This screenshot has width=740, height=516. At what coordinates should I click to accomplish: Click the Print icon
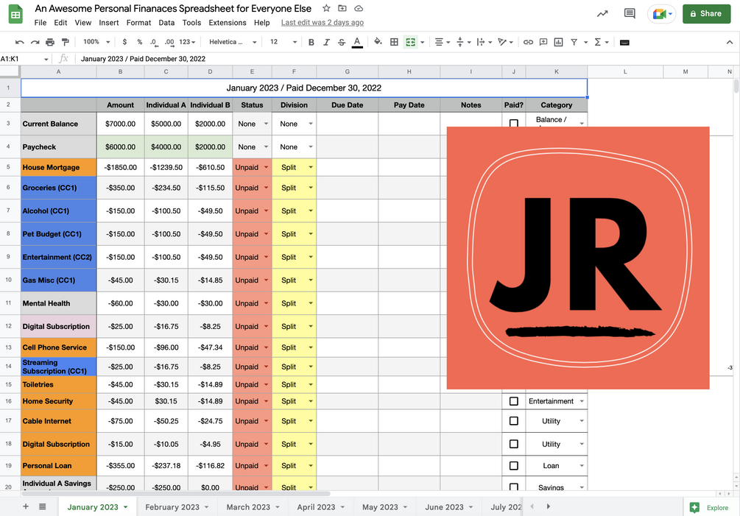click(x=50, y=42)
